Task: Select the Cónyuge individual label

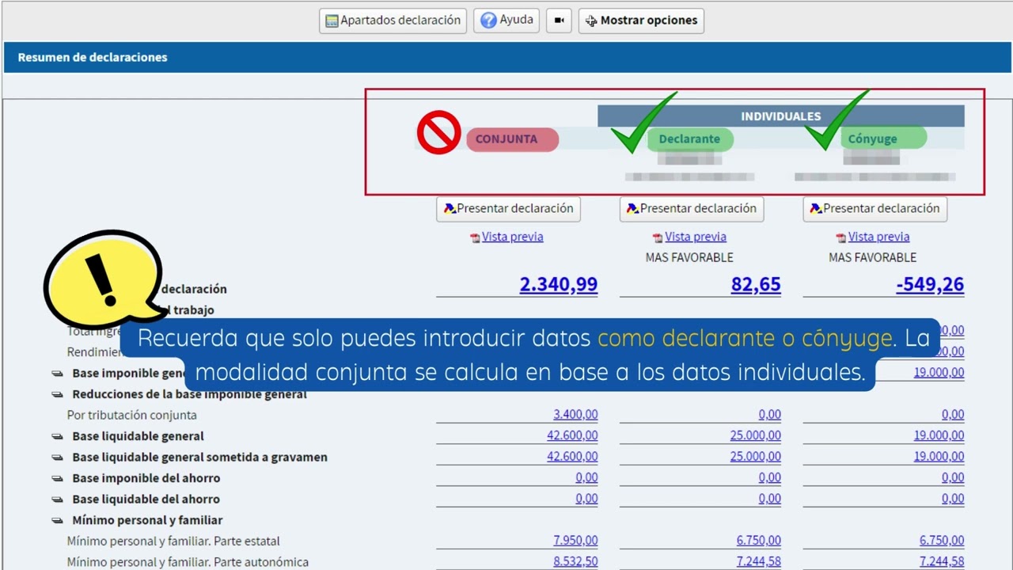Action: pos(873,139)
